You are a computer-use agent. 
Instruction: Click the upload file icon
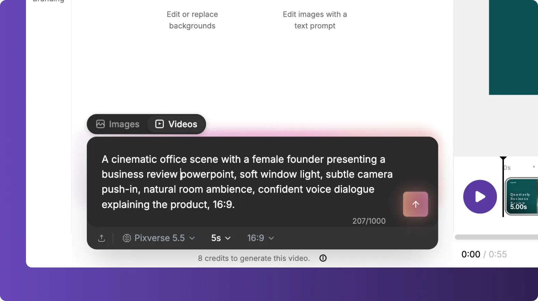(x=101, y=238)
